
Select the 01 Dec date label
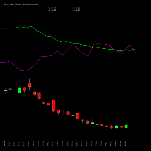point(106,144)
